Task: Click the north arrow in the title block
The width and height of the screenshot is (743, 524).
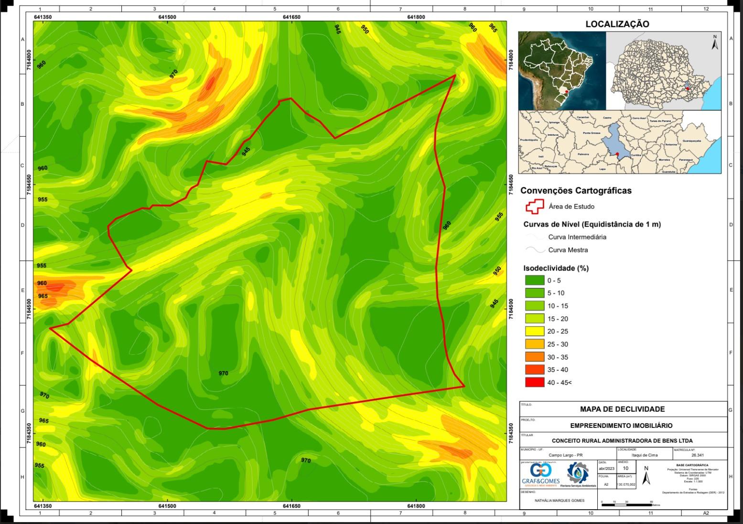Action: click(646, 476)
